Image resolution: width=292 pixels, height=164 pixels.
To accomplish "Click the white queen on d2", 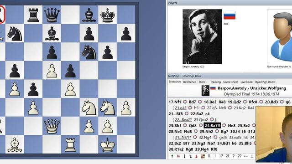I will (52, 126).
